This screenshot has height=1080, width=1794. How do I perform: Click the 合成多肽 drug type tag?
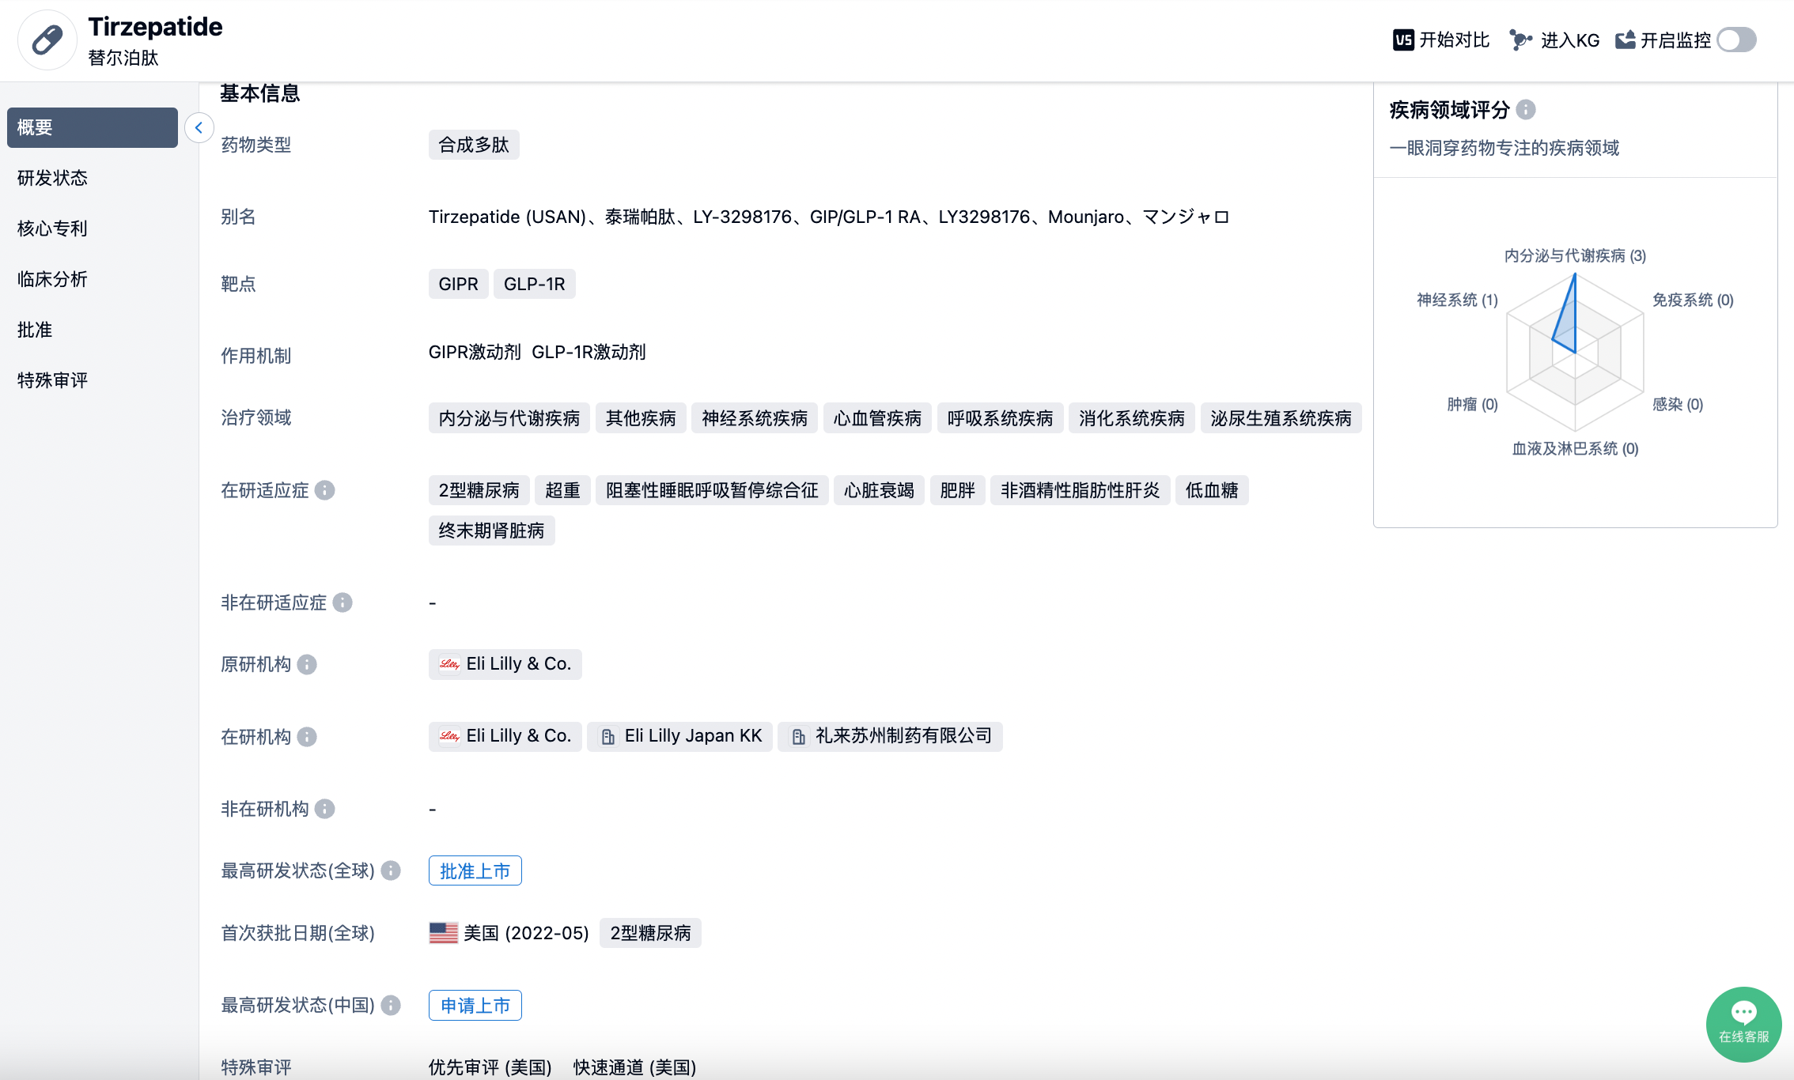tap(474, 145)
